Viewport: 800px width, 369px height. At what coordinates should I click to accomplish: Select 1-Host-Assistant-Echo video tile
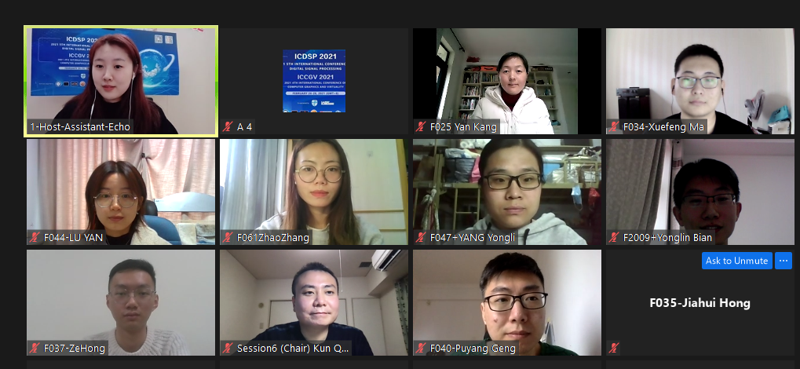click(x=121, y=81)
